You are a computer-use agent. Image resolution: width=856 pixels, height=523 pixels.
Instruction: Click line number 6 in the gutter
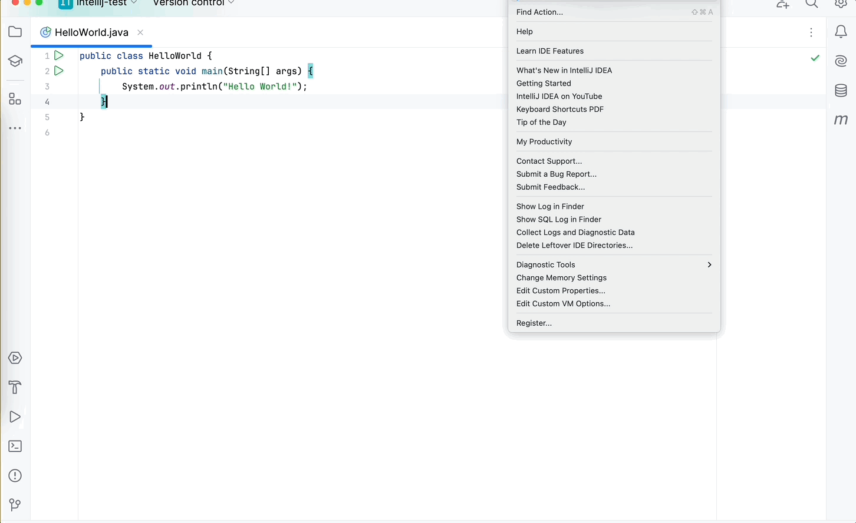pos(47,133)
